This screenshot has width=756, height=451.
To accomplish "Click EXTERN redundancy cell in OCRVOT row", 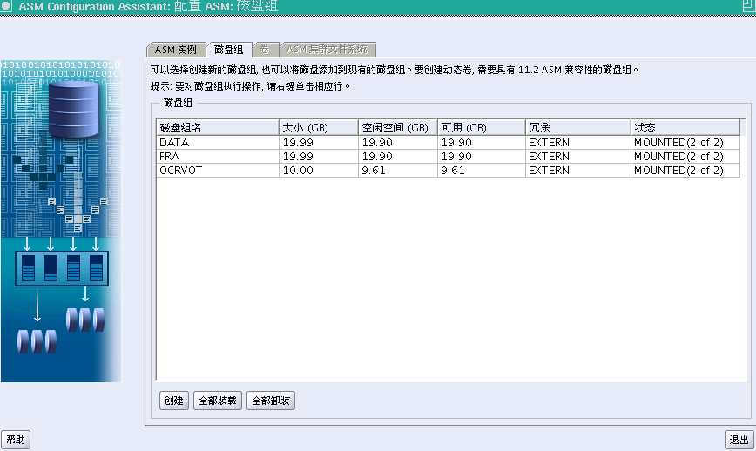I will 578,171.
